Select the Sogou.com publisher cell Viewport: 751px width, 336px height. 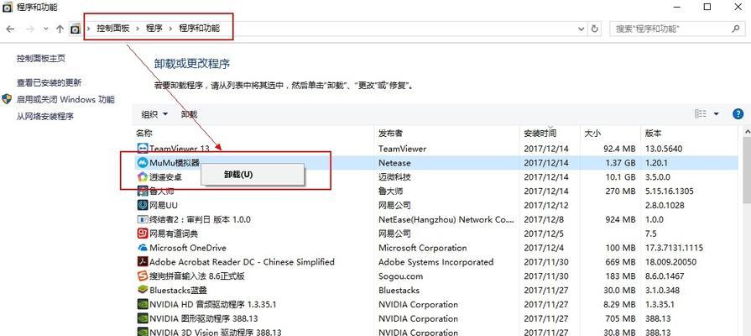point(401,276)
